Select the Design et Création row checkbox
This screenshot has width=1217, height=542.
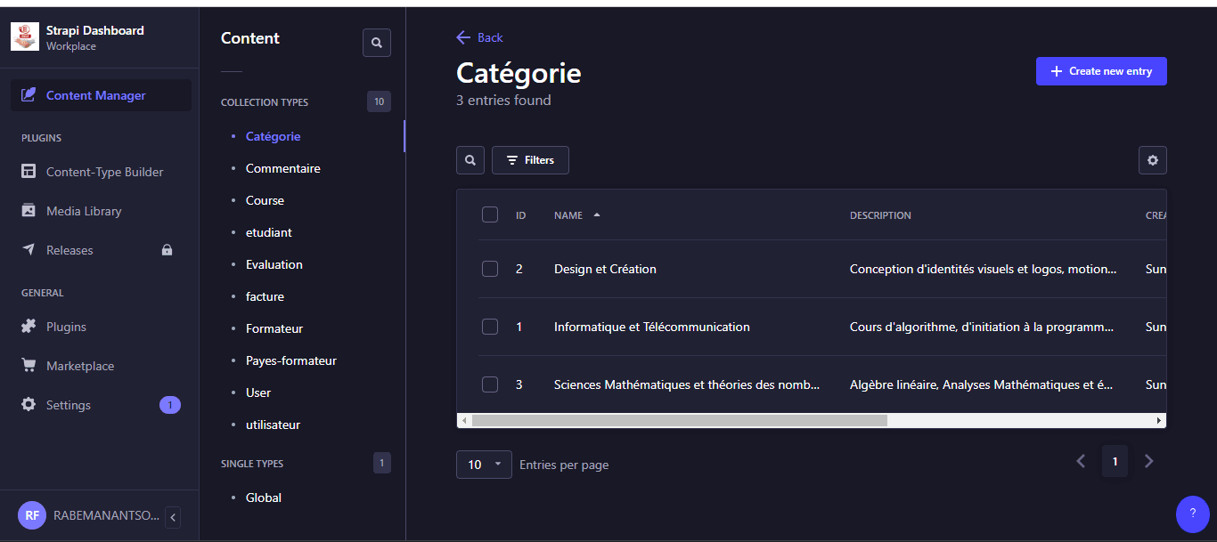pos(490,269)
